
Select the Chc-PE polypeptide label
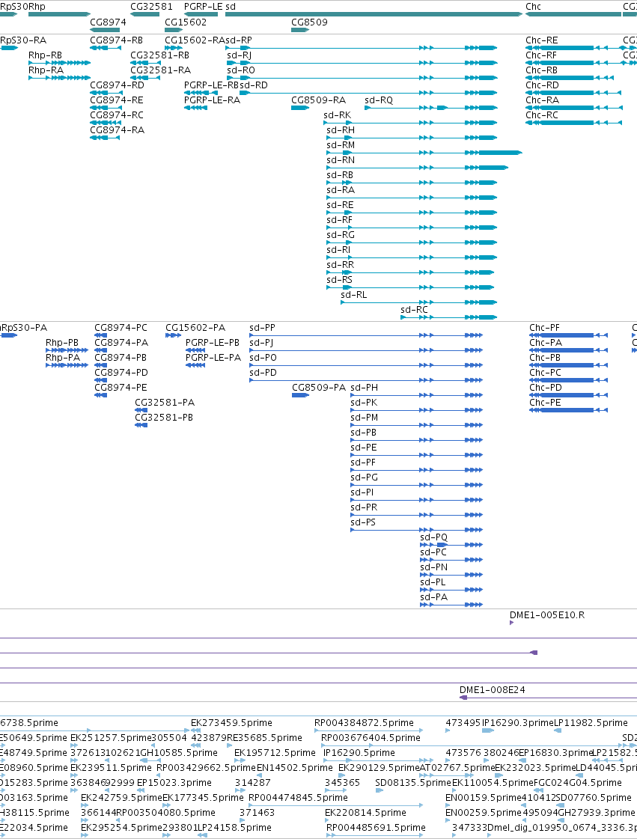coord(545,403)
